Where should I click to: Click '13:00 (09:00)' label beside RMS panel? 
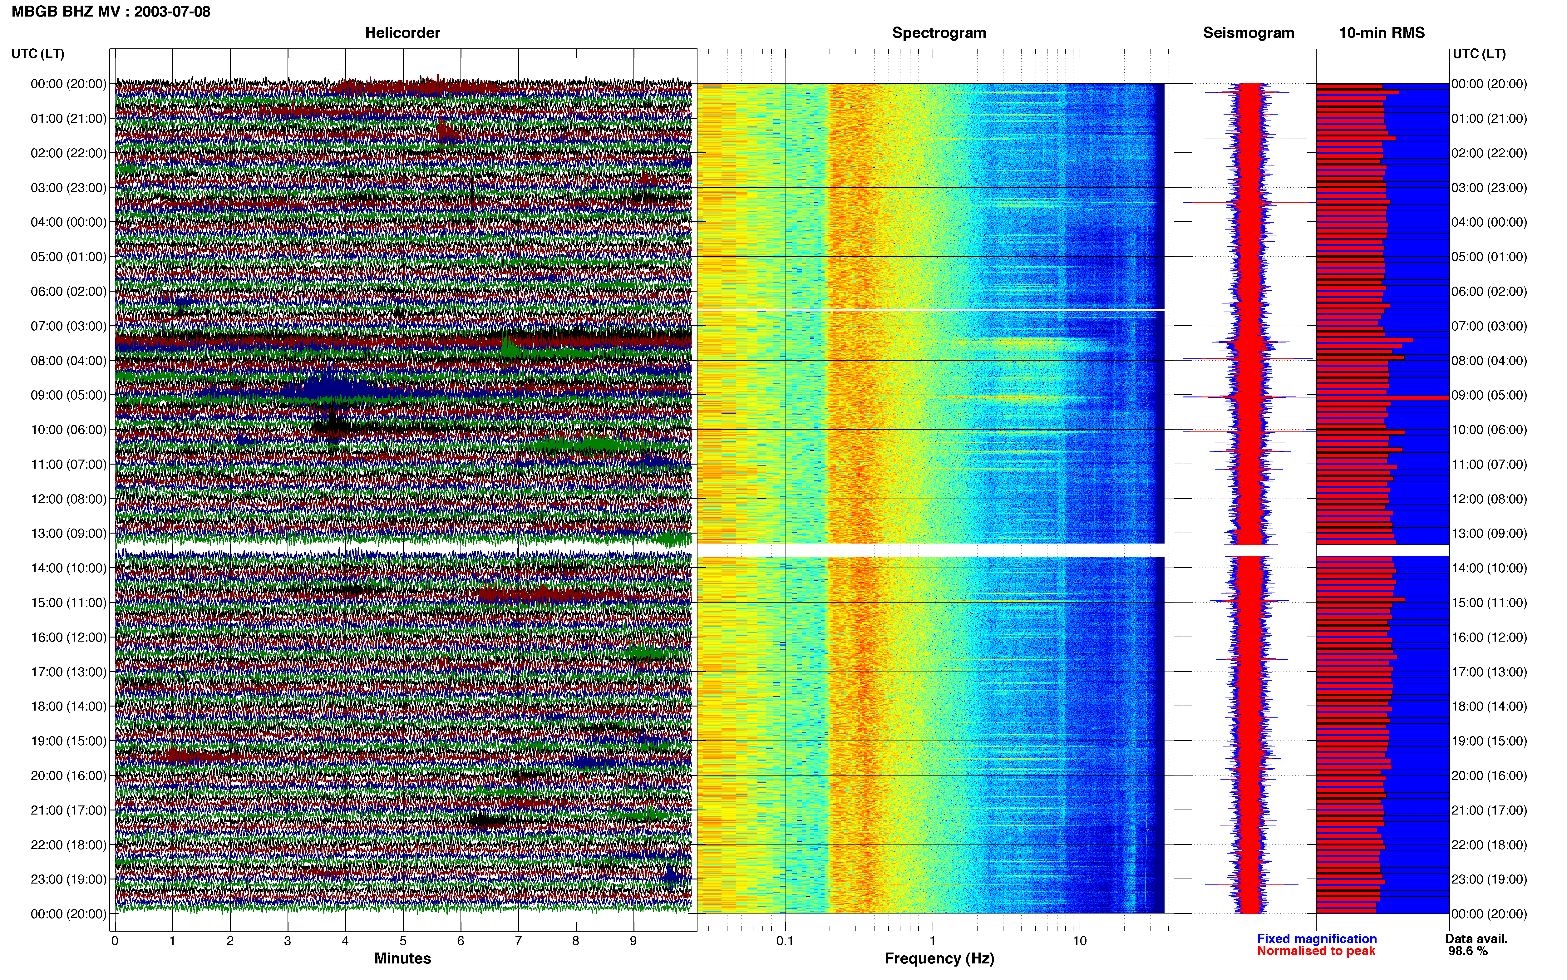(1489, 534)
